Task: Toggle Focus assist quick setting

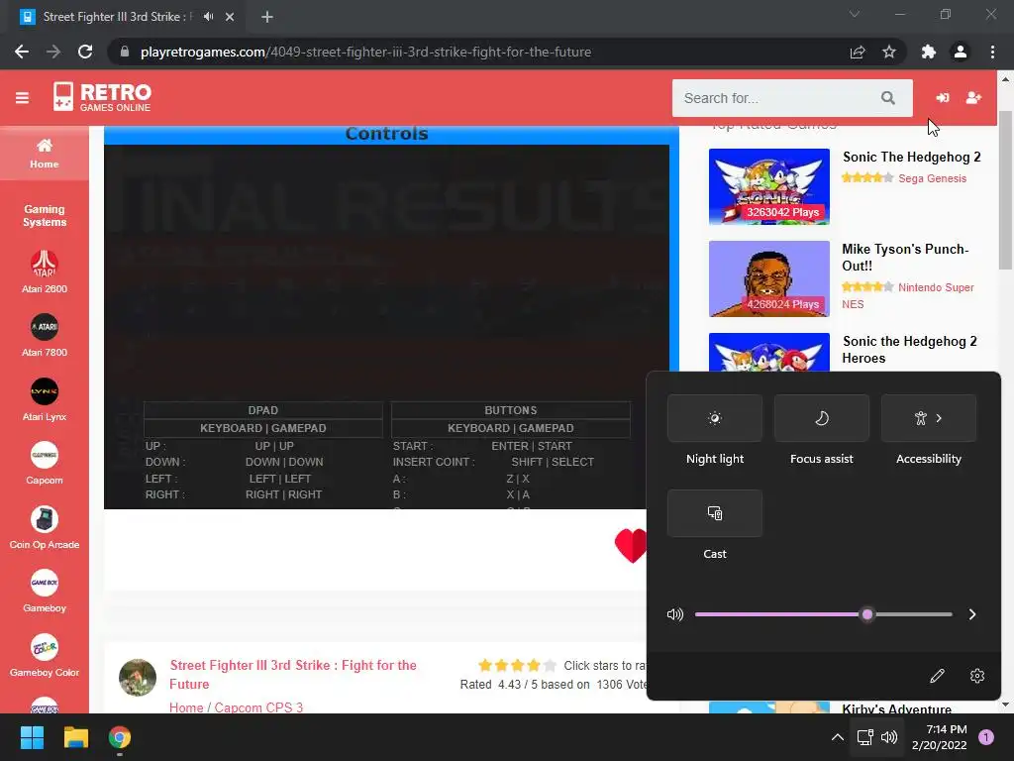Action: pos(821,418)
